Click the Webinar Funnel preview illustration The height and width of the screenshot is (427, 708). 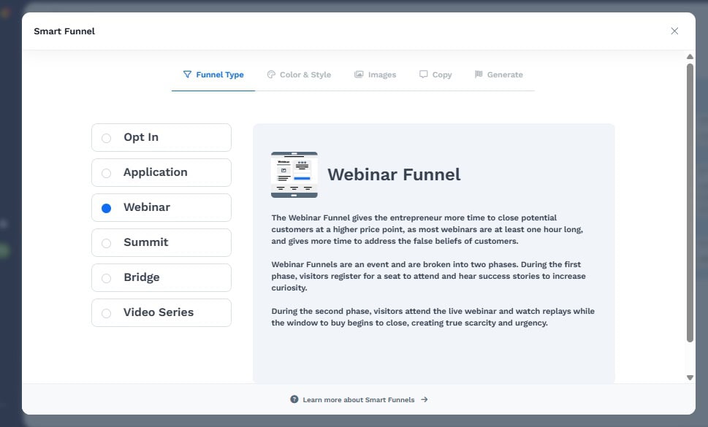294,174
